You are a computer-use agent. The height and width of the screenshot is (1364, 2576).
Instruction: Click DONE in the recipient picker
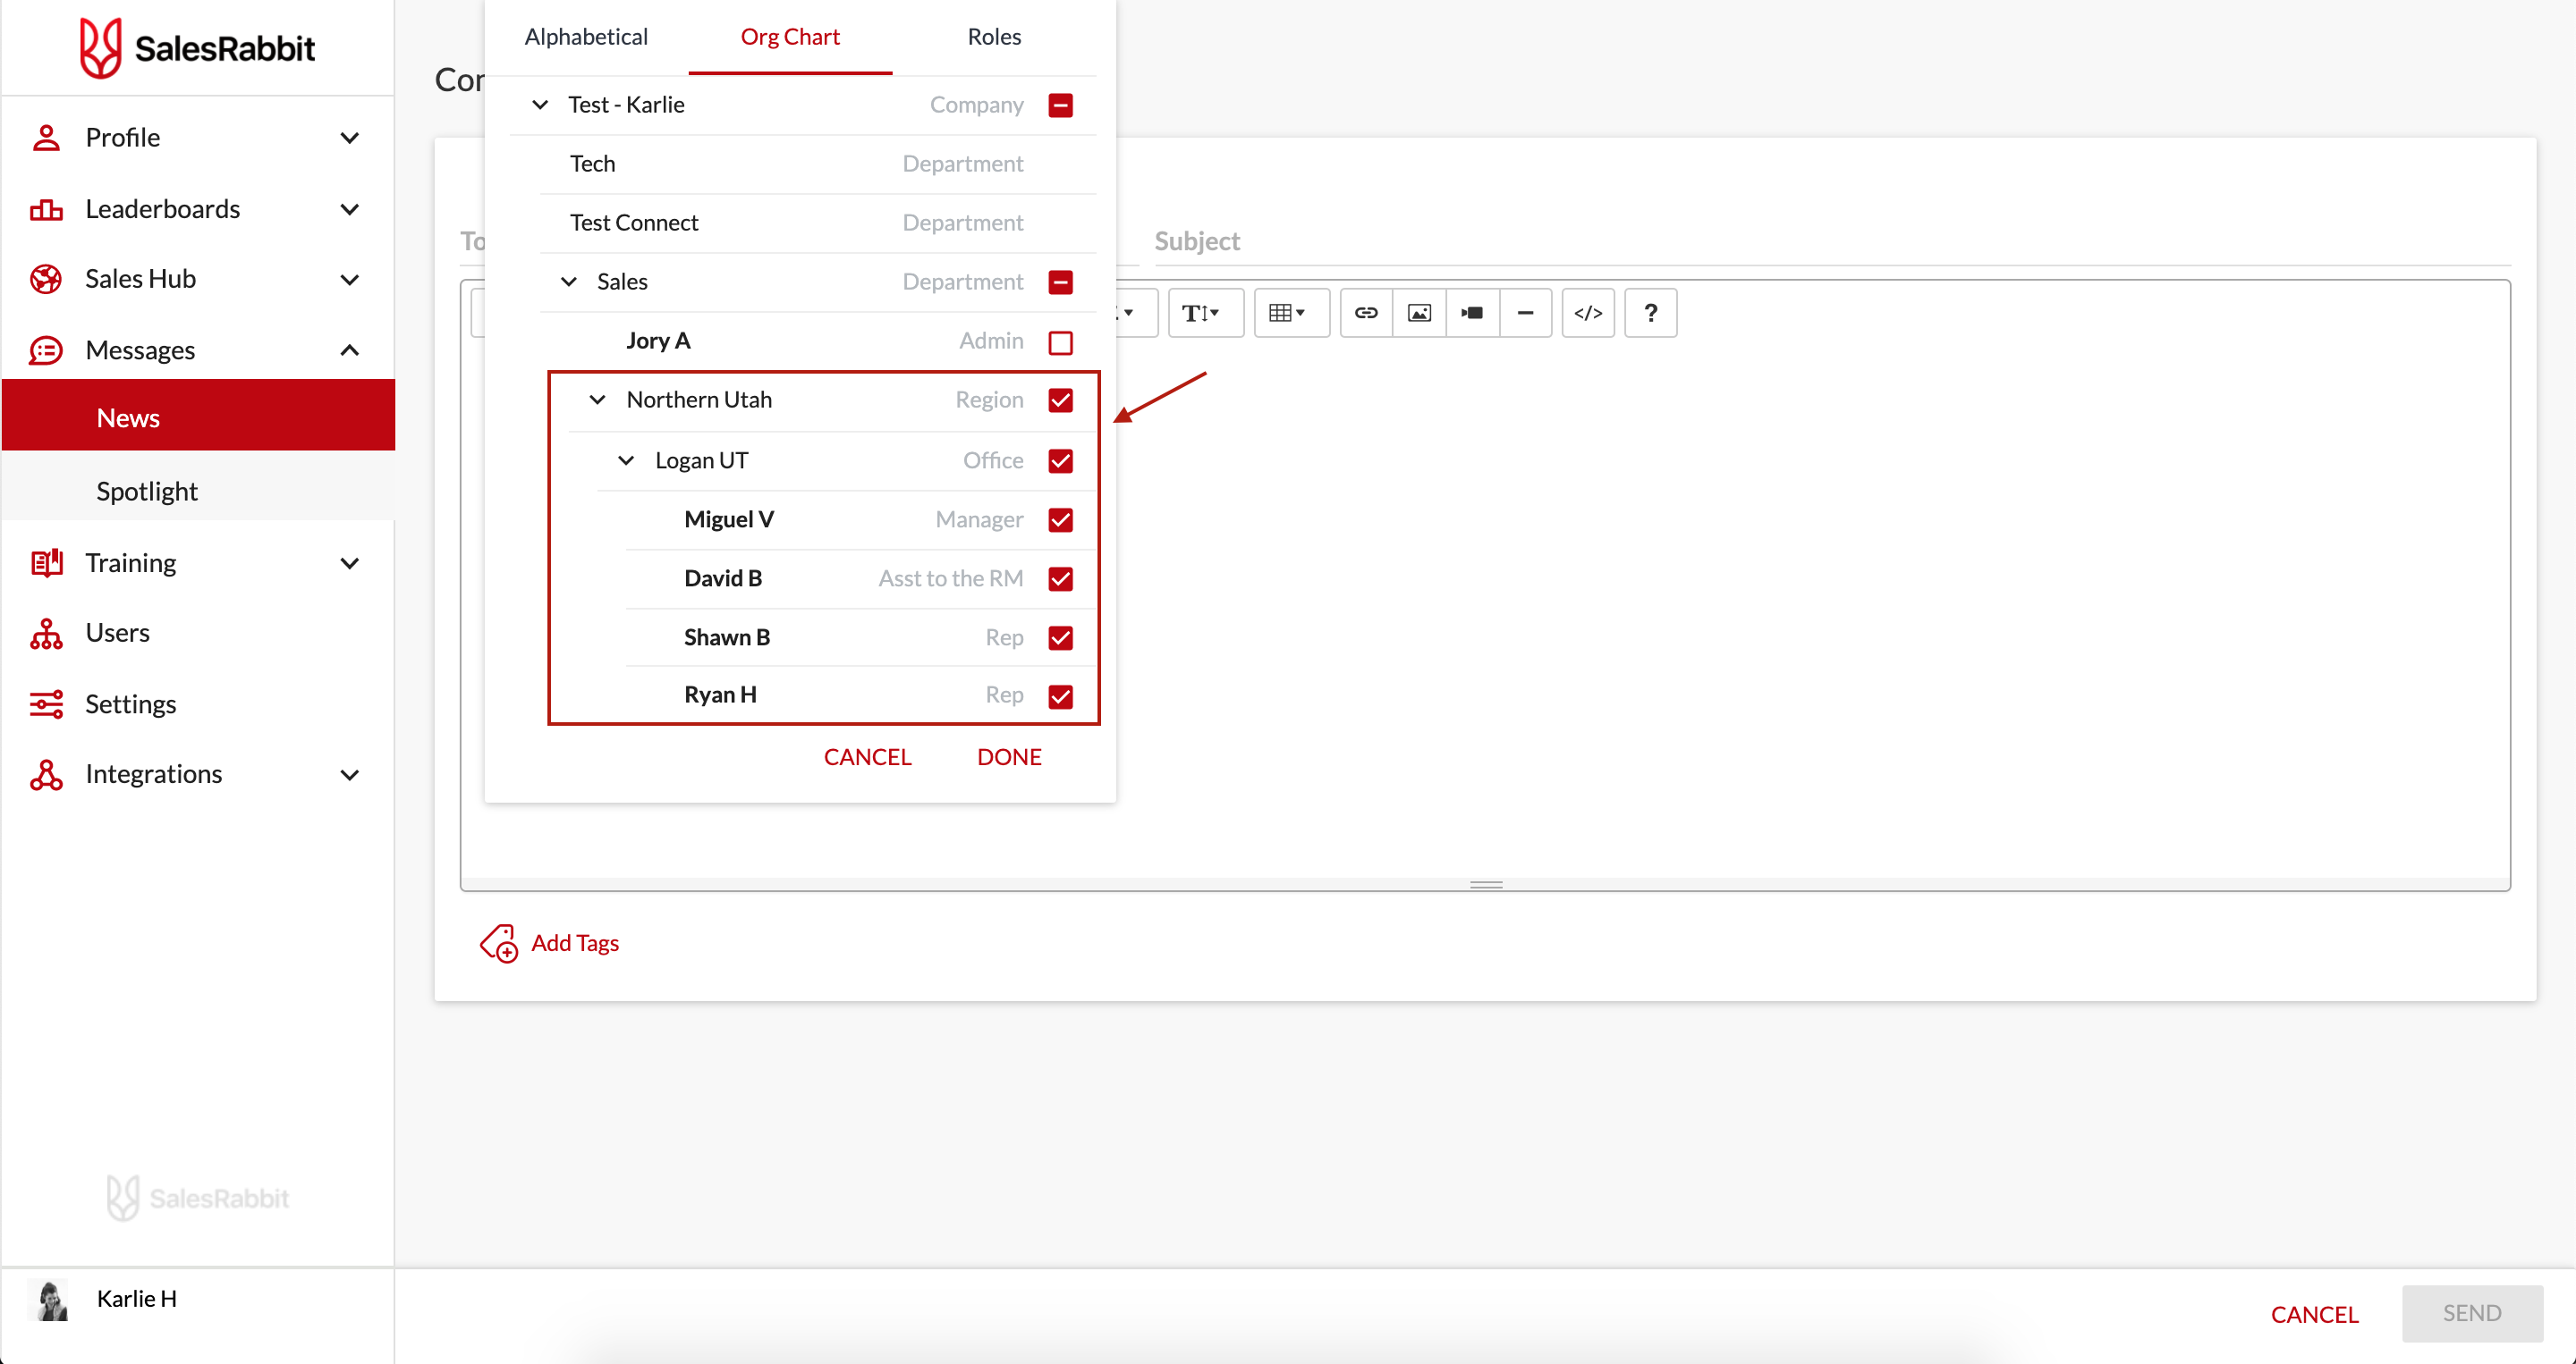(1009, 757)
